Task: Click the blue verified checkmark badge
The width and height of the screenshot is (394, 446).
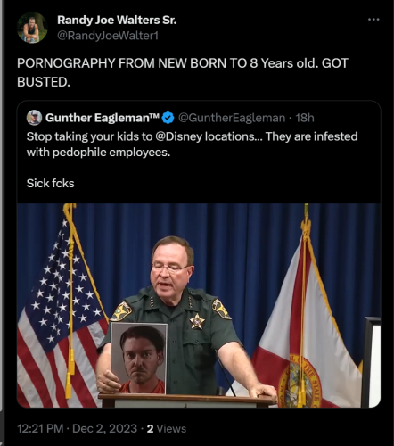Action: tap(168, 118)
